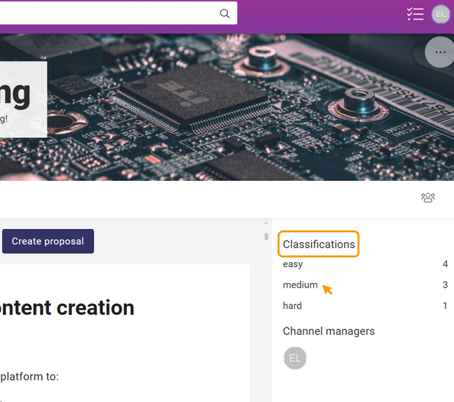Click the count 3 beside medium

pyautogui.click(x=445, y=285)
